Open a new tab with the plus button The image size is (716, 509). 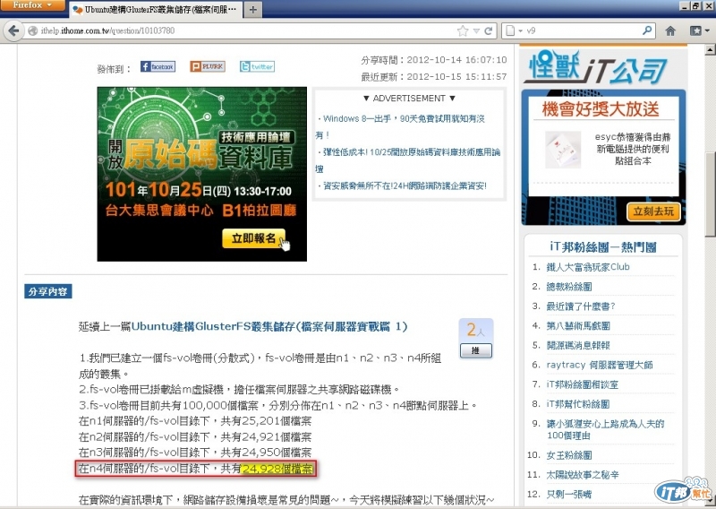tap(253, 9)
